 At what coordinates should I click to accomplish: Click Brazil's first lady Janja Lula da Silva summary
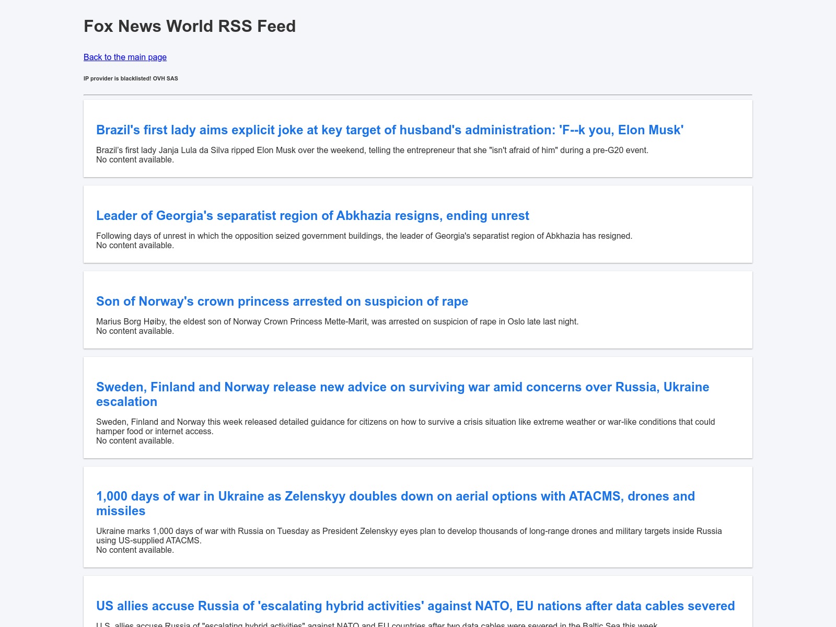click(x=372, y=150)
